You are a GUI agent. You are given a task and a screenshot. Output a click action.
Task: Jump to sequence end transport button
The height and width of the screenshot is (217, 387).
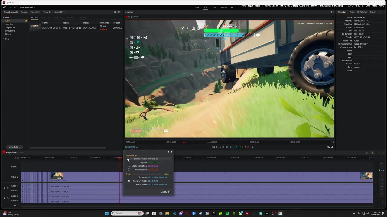tap(227, 147)
